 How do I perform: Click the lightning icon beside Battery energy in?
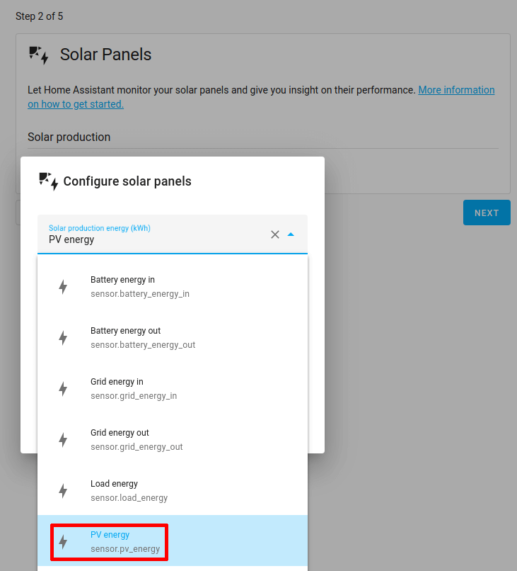pyautogui.click(x=63, y=286)
